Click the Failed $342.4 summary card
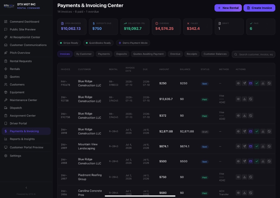 (x=198, y=27)
